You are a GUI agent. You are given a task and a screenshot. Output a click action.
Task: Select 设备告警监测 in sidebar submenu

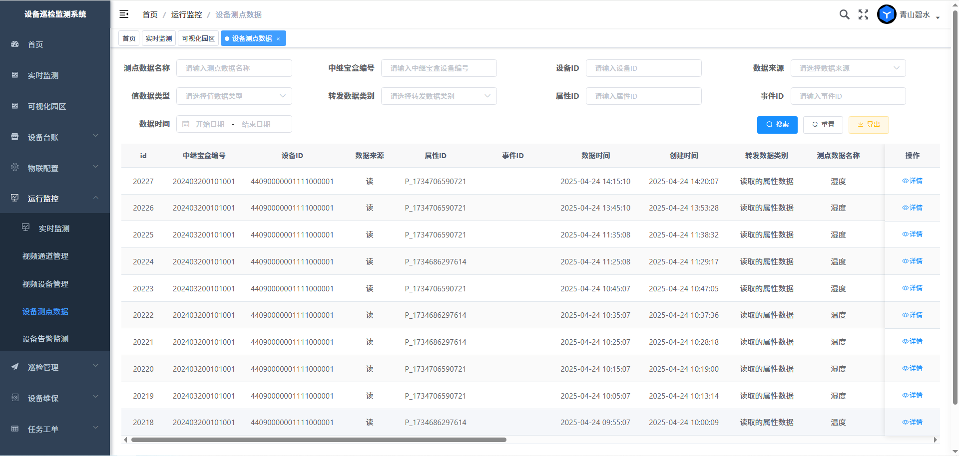click(x=45, y=339)
